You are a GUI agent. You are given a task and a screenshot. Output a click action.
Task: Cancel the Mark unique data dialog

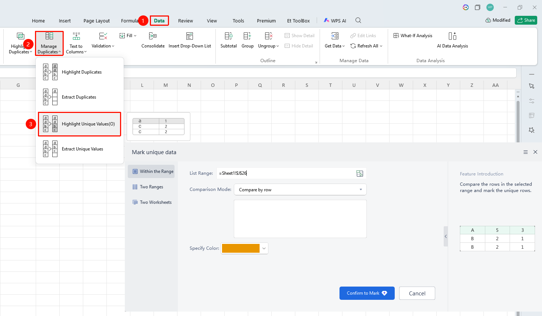point(417,293)
